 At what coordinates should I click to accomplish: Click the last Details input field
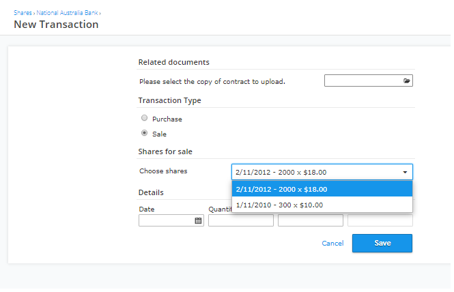[x=380, y=220]
